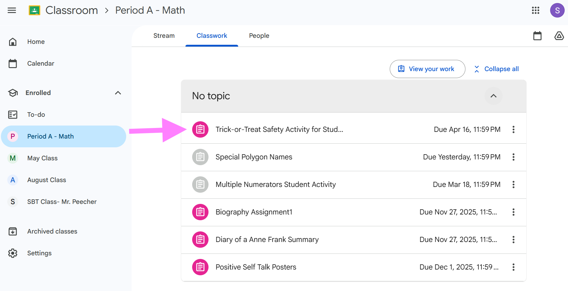Open the Settings gear in sidebar
Viewport: 568px width, 291px height.
[x=13, y=253]
